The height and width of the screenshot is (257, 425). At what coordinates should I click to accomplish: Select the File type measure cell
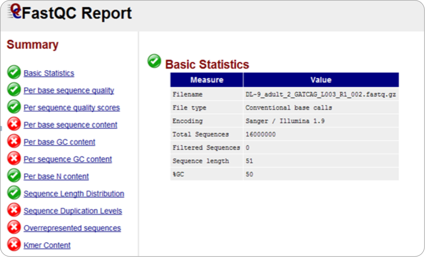click(x=207, y=107)
